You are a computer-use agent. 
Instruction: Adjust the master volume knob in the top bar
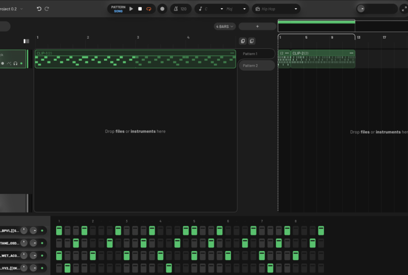[x=361, y=9]
